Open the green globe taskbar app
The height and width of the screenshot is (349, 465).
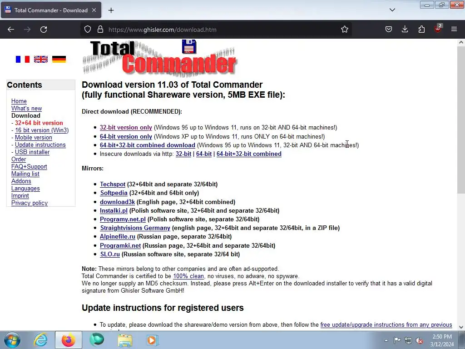pos(97,340)
